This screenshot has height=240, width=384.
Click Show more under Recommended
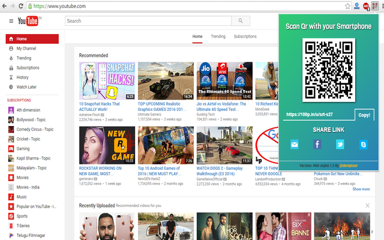pos(361,189)
